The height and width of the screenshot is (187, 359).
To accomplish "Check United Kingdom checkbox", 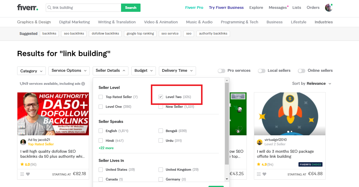I will 161,170.
